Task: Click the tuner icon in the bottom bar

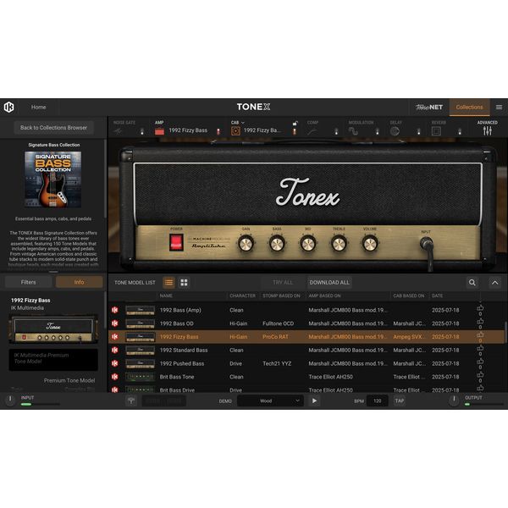Action: (x=130, y=400)
